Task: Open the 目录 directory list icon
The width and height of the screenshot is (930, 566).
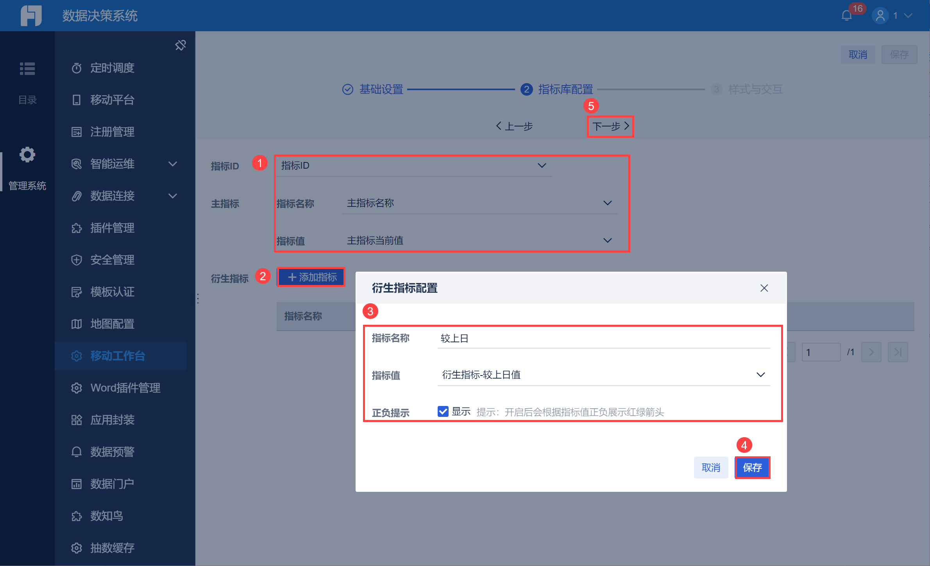Action: click(27, 69)
